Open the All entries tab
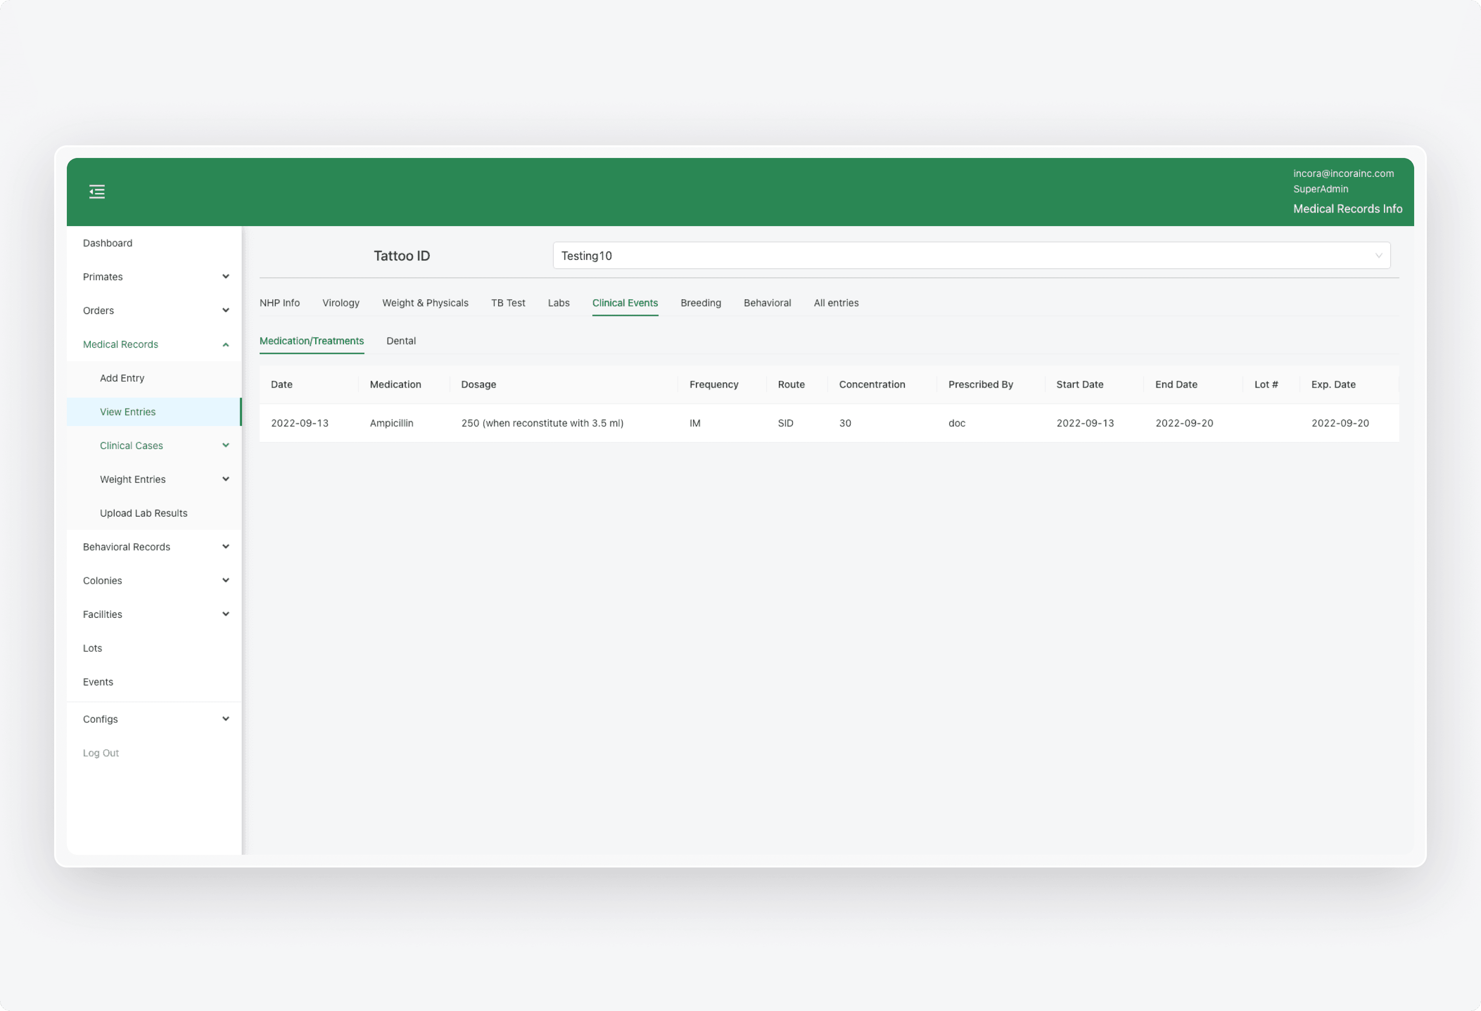 [x=836, y=303]
